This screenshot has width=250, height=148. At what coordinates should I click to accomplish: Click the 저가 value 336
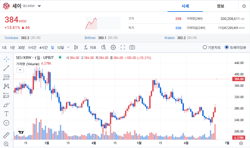point(178,28)
